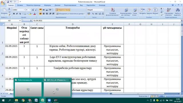
Task: Open text orientation options
Action: [x=51, y=10]
